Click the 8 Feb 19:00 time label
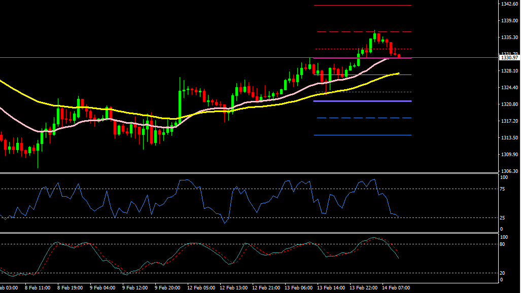 tap(70, 288)
